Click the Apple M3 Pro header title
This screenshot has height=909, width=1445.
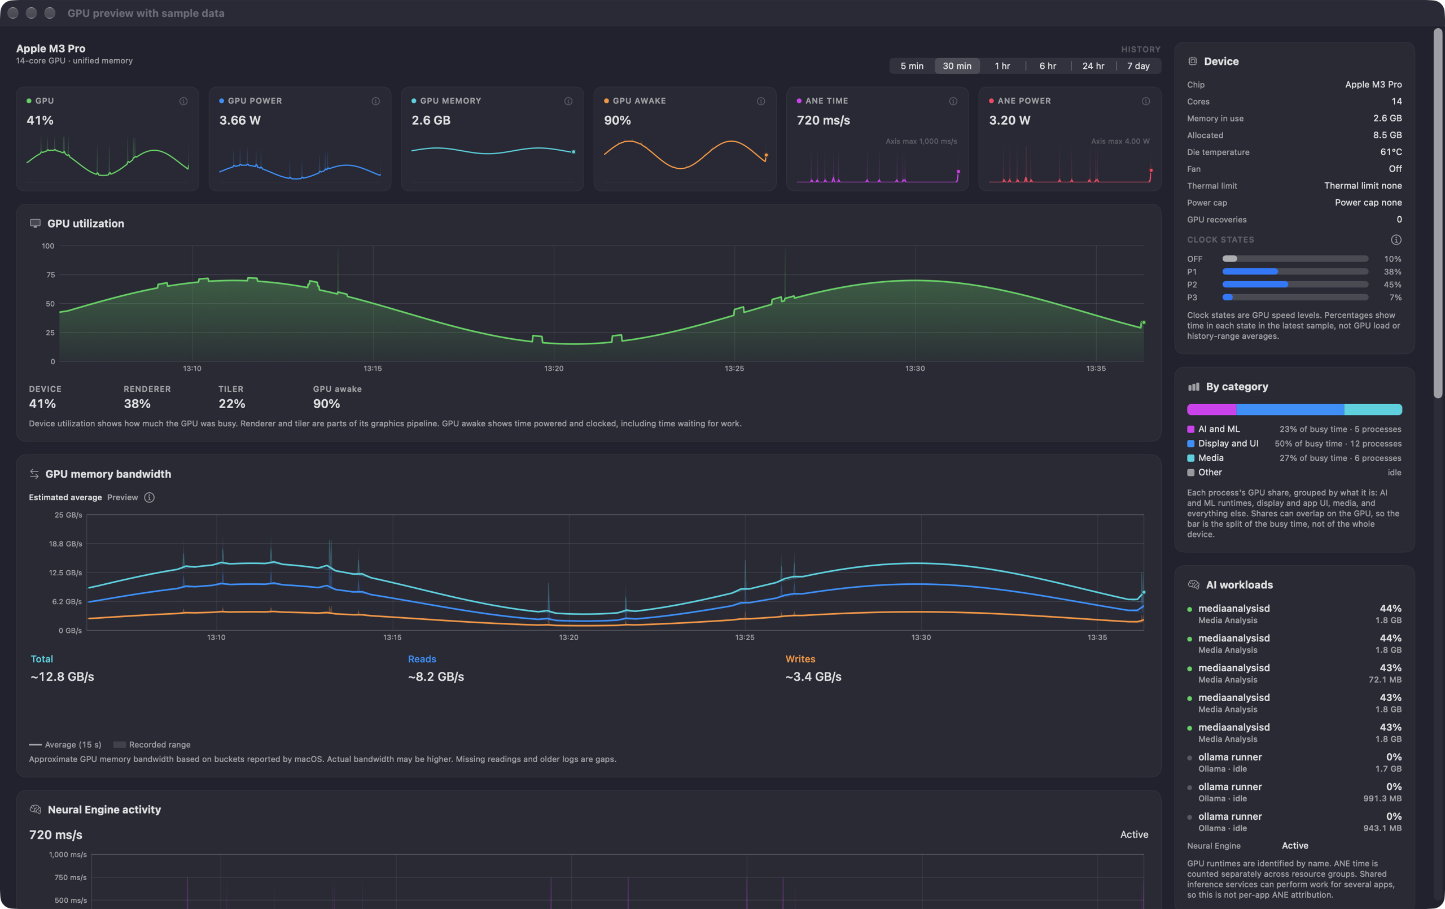pyautogui.click(x=50, y=48)
